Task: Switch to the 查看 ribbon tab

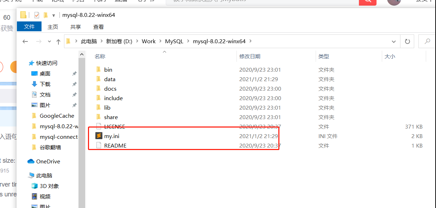Action: (99, 27)
